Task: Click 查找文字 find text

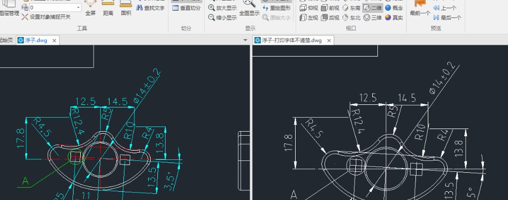Action: (150, 8)
